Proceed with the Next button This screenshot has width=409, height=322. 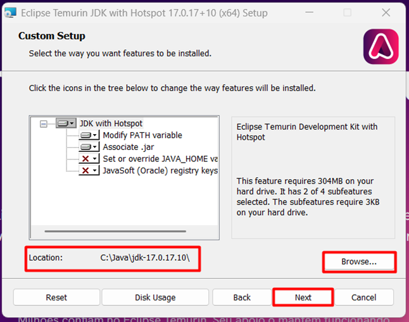(303, 297)
